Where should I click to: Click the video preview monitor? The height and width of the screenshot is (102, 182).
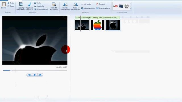(35, 40)
